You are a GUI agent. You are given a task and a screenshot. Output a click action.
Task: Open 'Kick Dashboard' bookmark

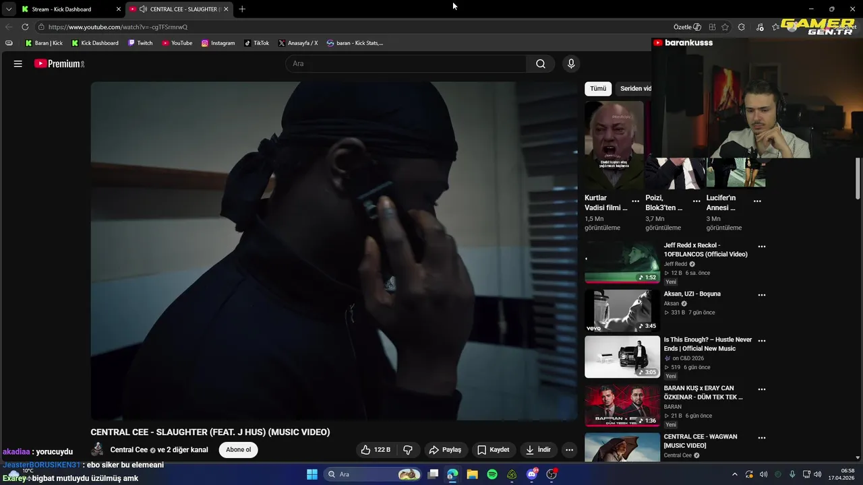95,43
